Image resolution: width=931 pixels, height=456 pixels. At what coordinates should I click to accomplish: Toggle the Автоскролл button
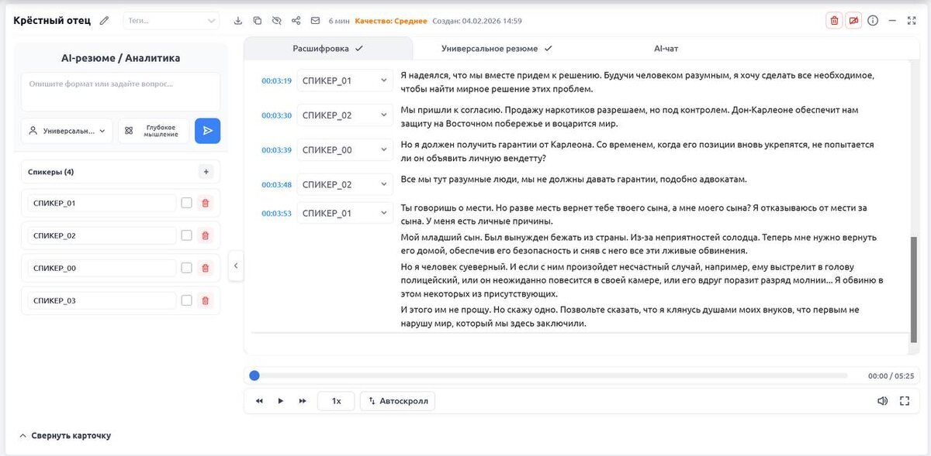click(x=397, y=401)
